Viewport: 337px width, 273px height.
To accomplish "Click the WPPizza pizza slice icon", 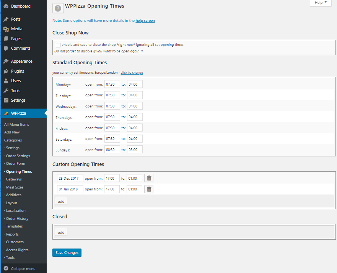I will tap(6, 113).
